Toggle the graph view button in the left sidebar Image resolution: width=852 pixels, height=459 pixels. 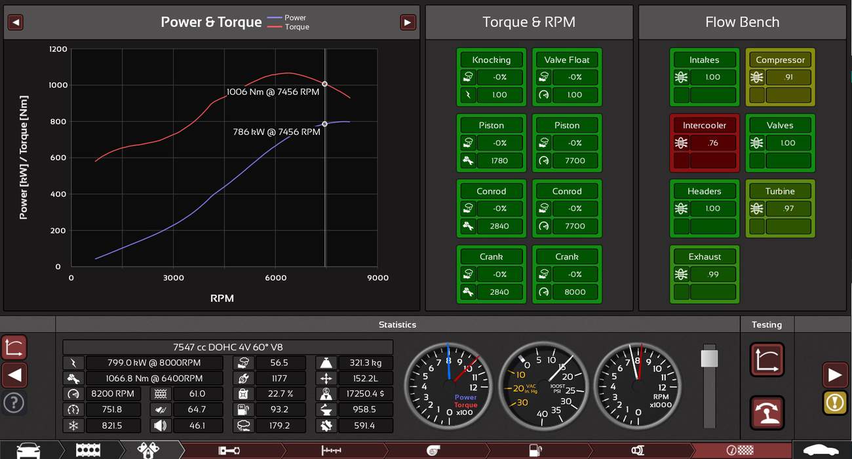click(14, 347)
